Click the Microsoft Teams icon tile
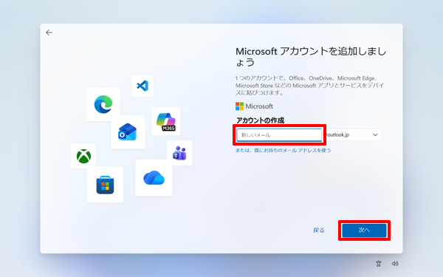Viewport: 443px width, 277px height. click(x=179, y=153)
